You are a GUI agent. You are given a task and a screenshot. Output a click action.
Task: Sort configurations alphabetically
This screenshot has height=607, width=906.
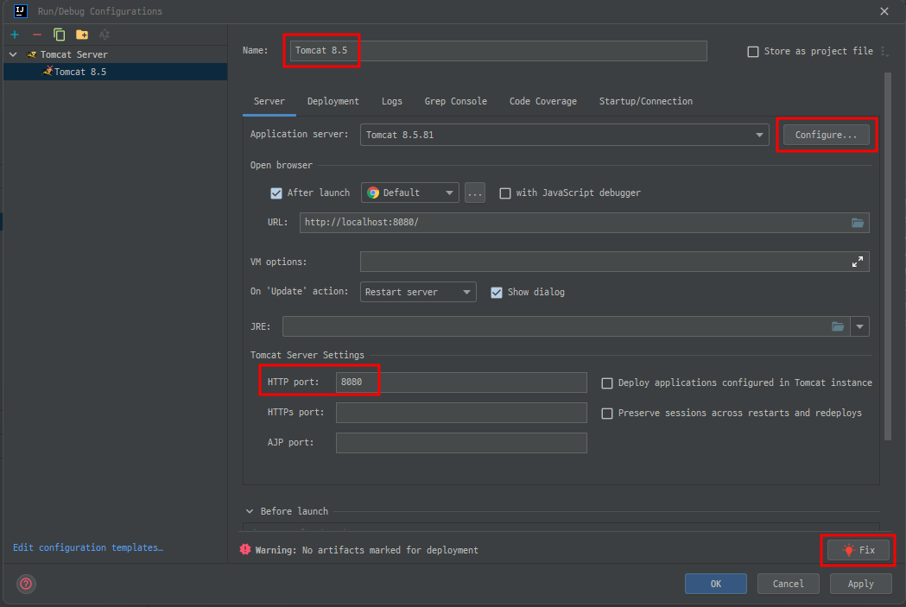[105, 35]
